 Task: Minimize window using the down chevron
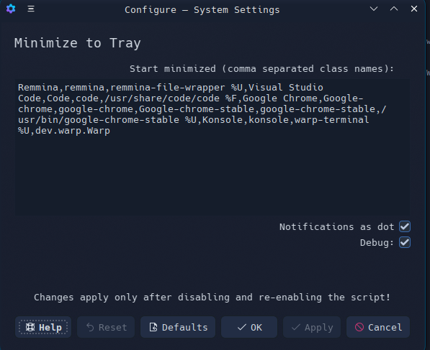pos(374,9)
